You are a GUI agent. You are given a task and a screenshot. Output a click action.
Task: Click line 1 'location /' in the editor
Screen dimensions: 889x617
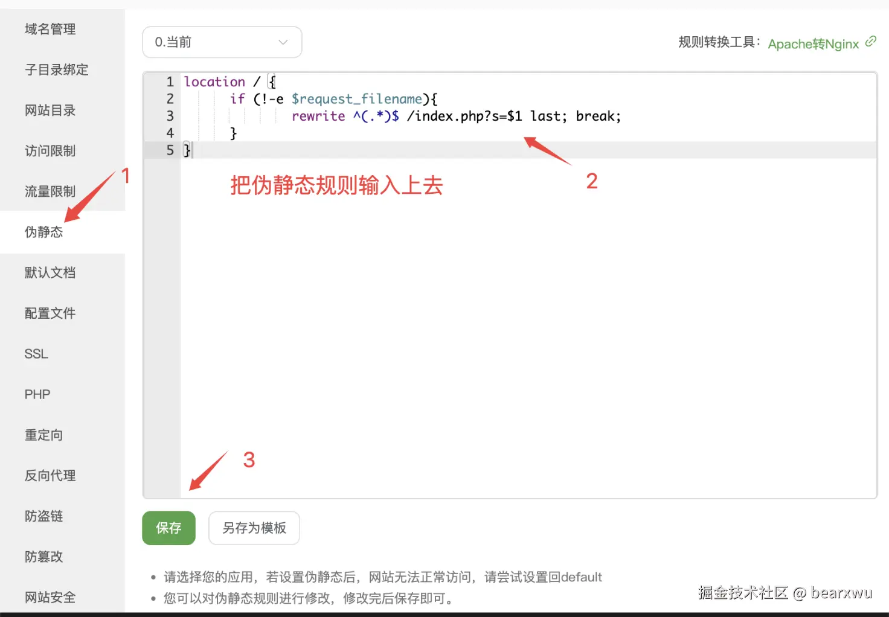coord(230,82)
